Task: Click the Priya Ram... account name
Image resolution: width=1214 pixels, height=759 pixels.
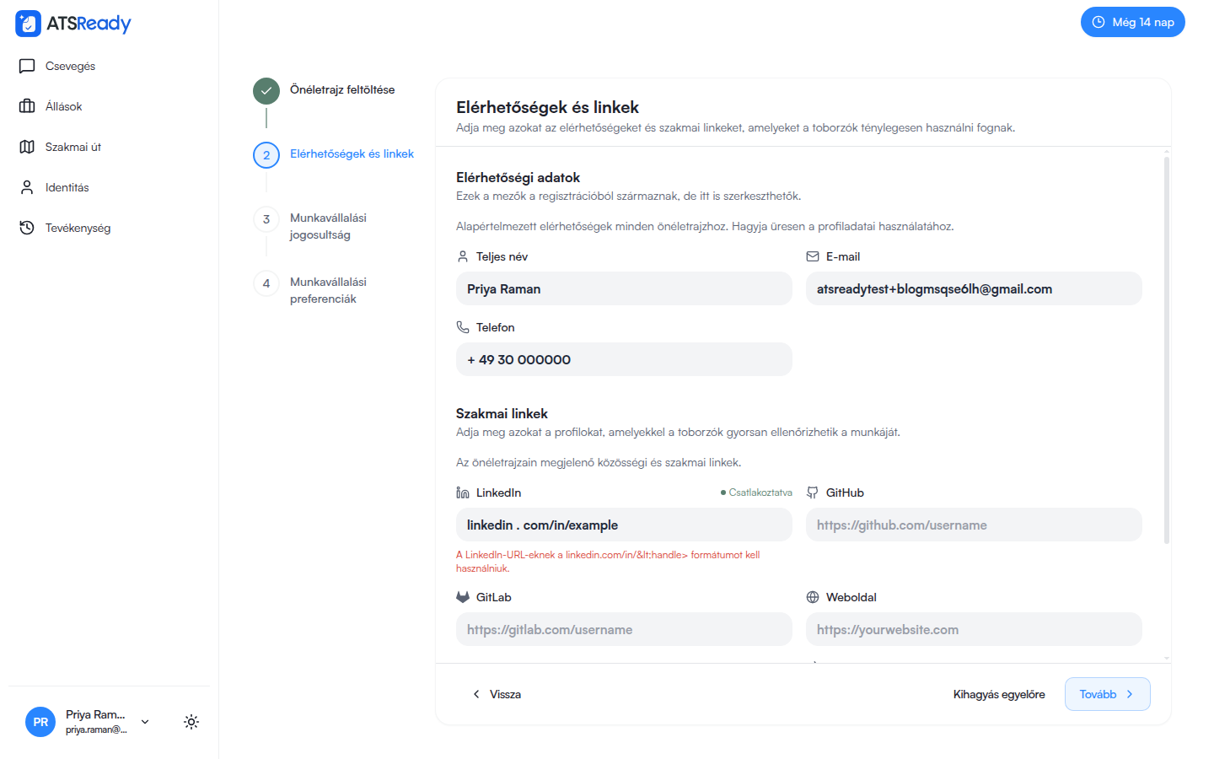Action: pos(95,714)
